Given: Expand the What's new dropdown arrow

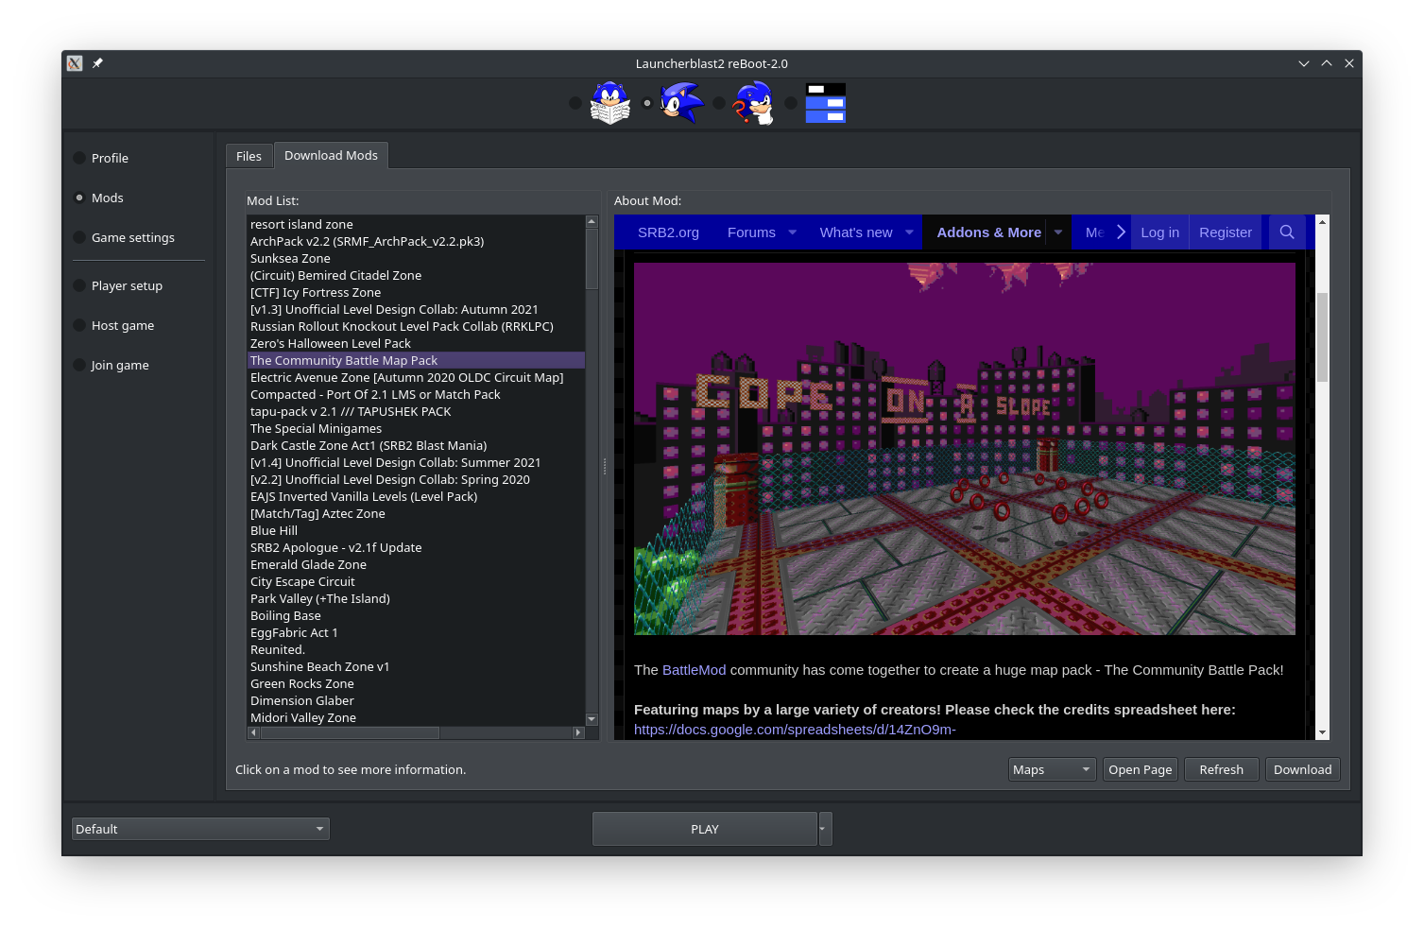Looking at the screenshot, I should 909,232.
